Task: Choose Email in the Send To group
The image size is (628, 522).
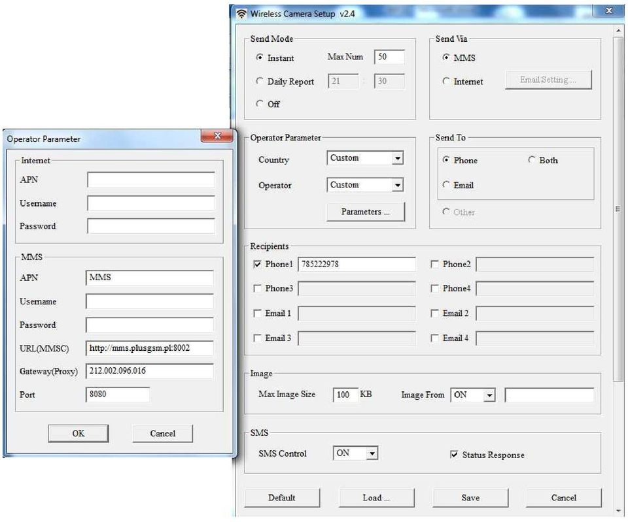Action: tap(445, 184)
